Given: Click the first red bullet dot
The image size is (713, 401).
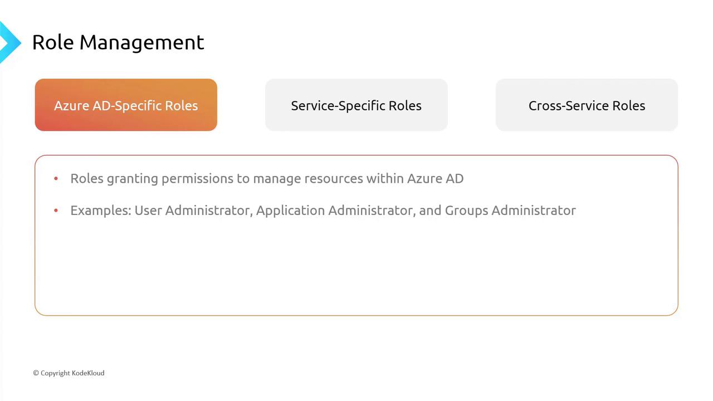Looking at the screenshot, I should pos(56,179).
